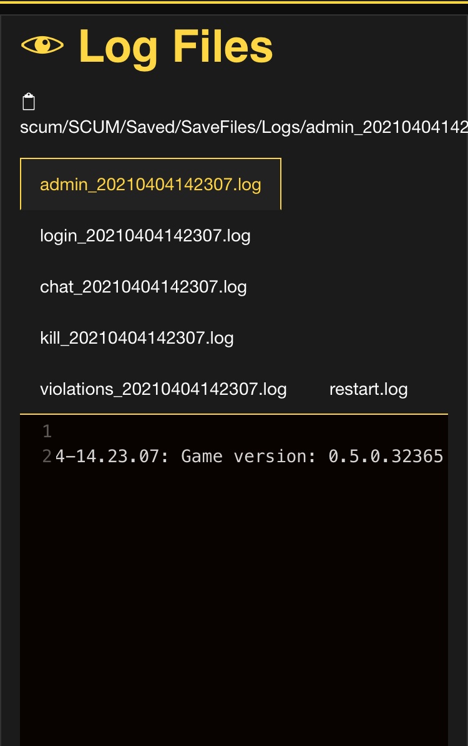Click line number 1 in log viewer
The width and height of the screenshot is (468, 746).
(x=47, y=432)
